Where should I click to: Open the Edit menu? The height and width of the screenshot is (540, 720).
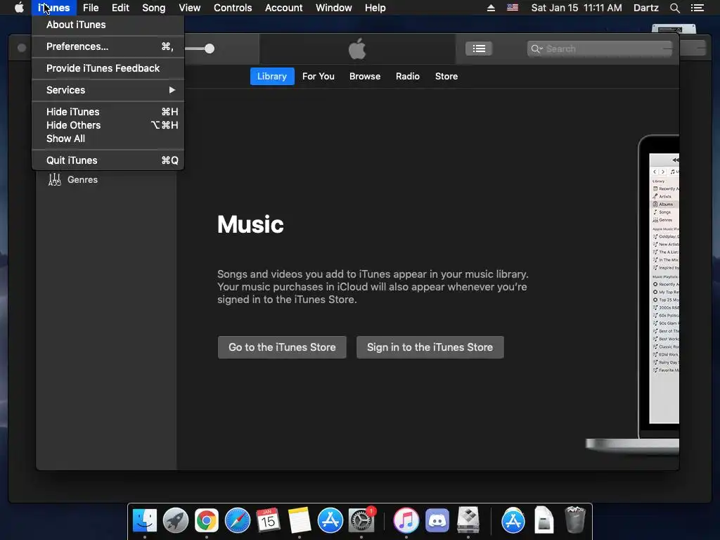[x=120, y=8]
